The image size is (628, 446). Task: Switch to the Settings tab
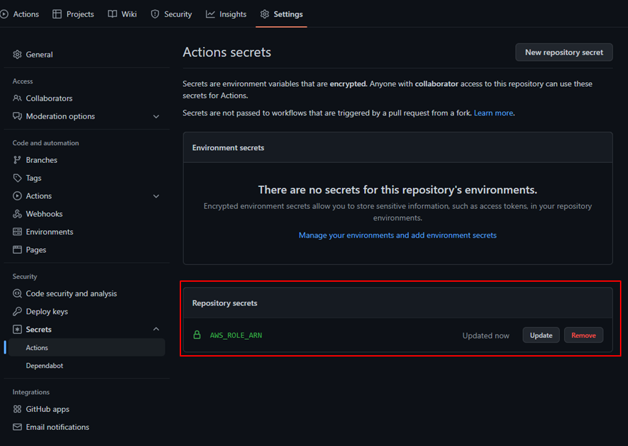[281, 13]
